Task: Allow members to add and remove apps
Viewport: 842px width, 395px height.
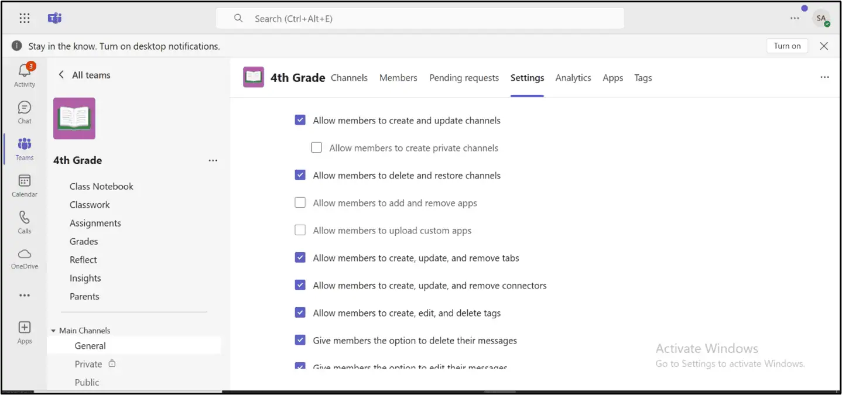Action: [300, 202]
